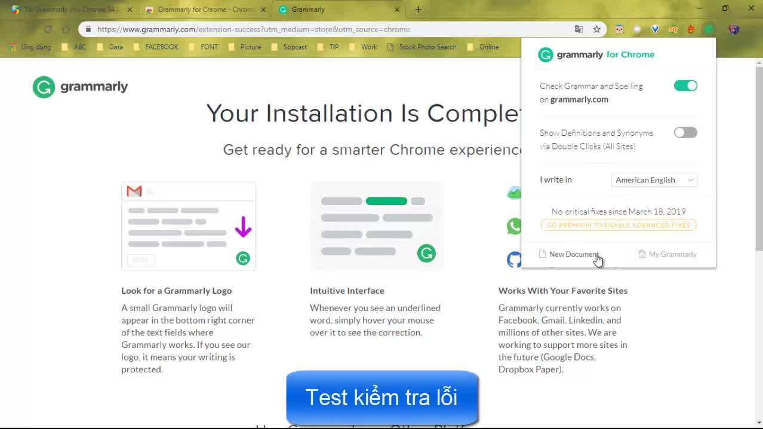Open the American English language dropdown
The image size is (763, 429).
click(654, 180)
